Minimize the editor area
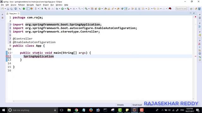This screenshot has width=202, height=113. pyautogui.click(x=191, y=13)
